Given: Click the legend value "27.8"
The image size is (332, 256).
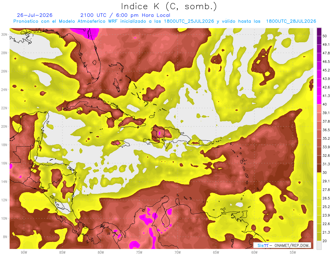Looking at the screenshot, I should pyautogui.click(x=326, y=190).
